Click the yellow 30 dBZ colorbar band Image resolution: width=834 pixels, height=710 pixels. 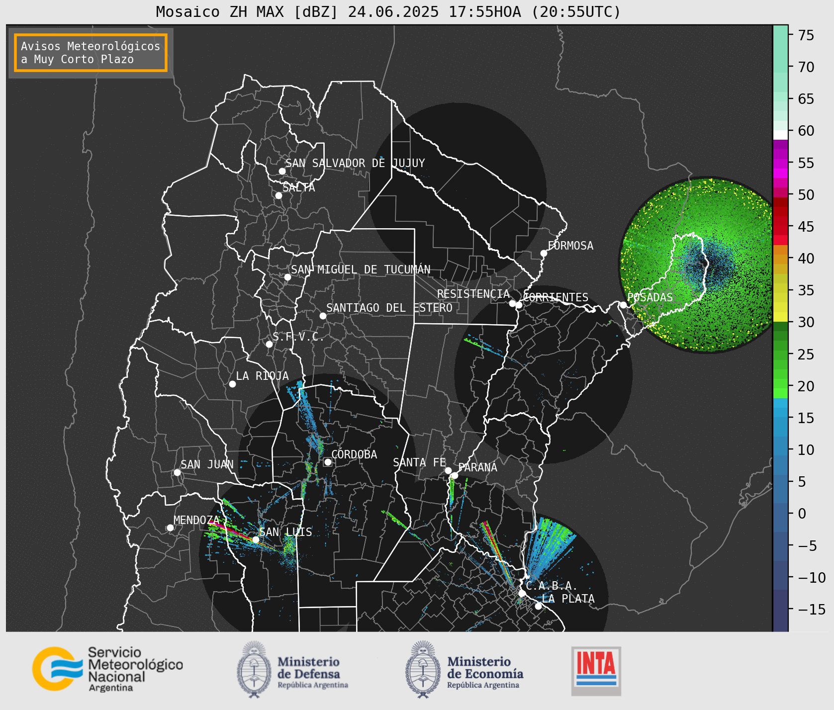(780, 317)
